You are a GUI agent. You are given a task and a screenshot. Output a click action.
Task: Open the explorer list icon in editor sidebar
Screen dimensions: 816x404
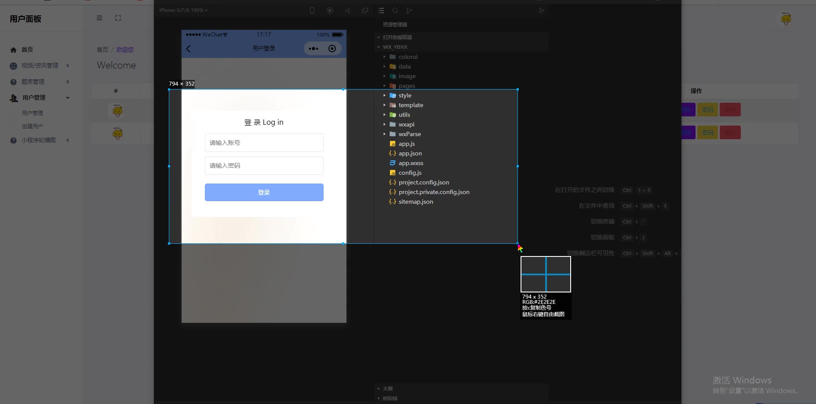[x=381, y=11]
